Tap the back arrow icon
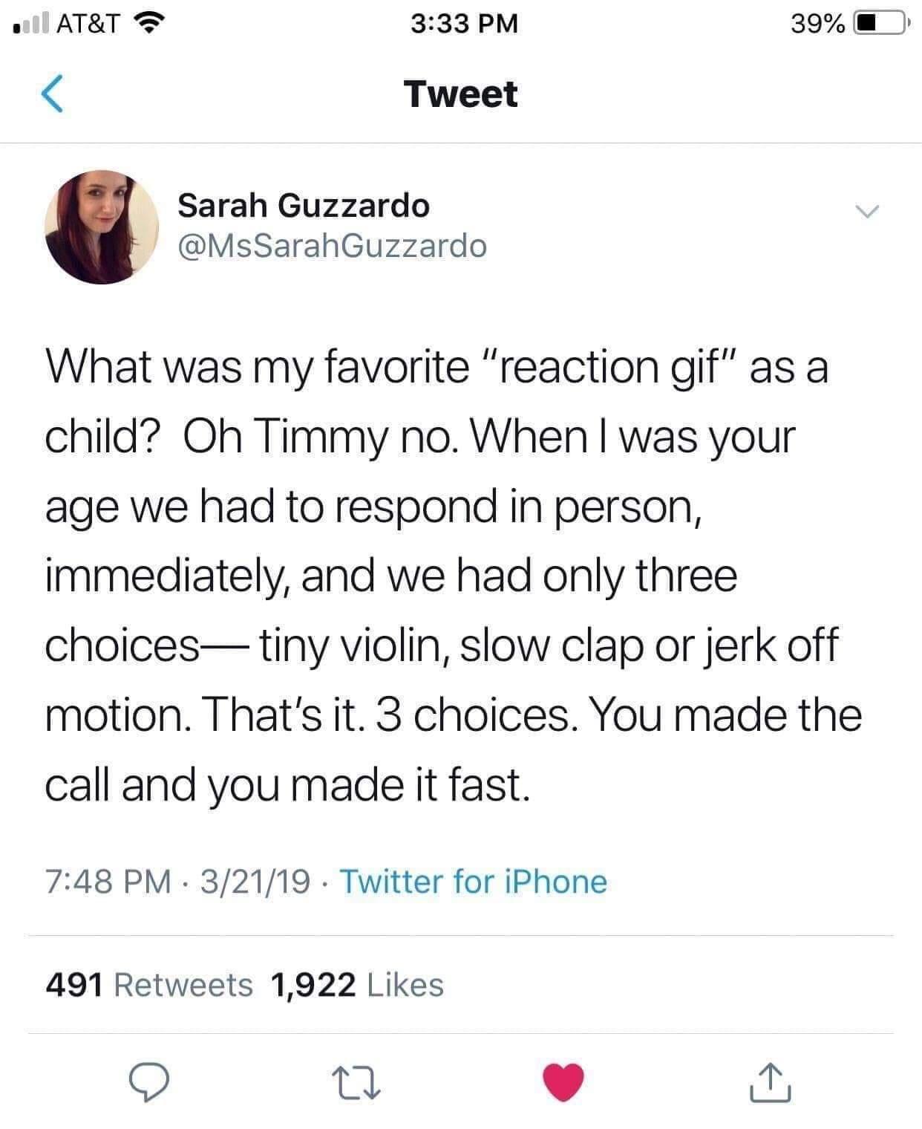The height and width of the screenshot is (1129, 922). 51,94
